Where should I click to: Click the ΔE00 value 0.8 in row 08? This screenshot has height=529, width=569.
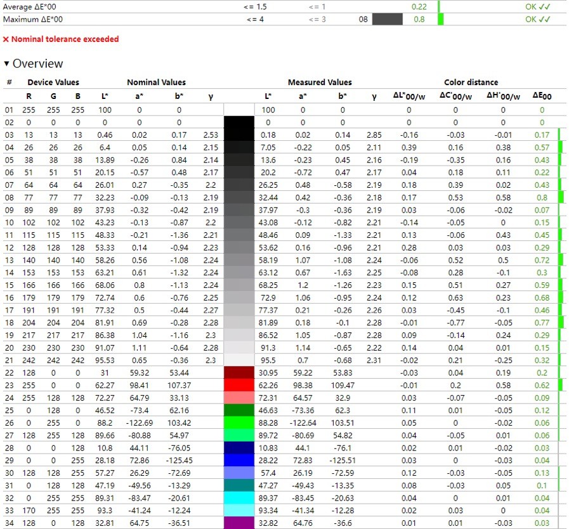click(x=542, y=197)
